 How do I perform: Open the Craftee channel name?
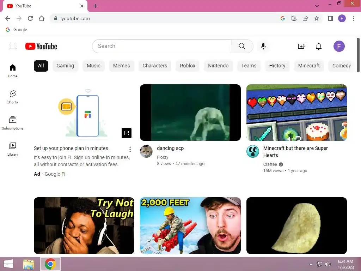270,164
